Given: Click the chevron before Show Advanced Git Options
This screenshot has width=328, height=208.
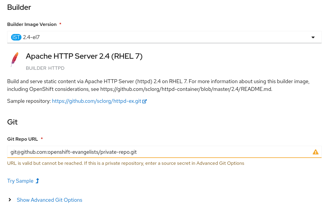Looking at the screenshot, I should point(10,200).
